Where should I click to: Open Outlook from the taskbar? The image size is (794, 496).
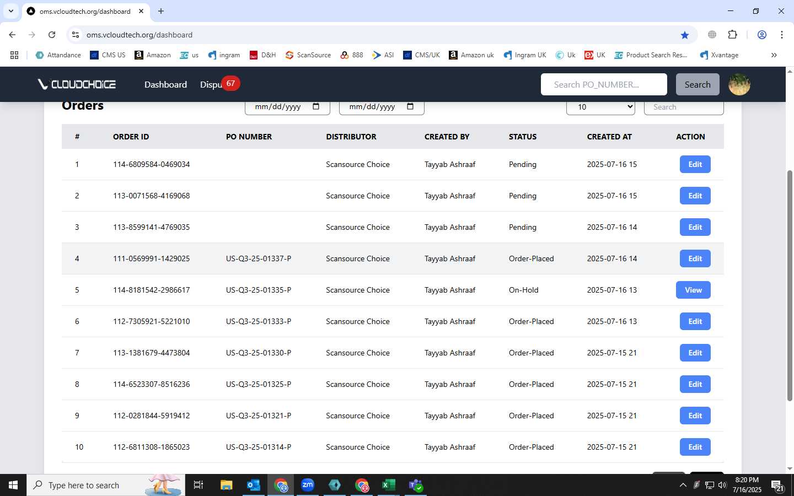(253, 485)
